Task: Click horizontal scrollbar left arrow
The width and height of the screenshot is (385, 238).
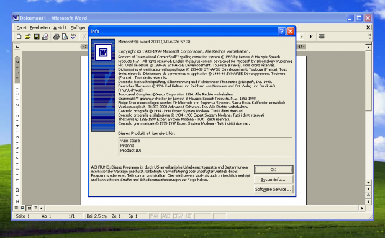Action: click(42, 208)
